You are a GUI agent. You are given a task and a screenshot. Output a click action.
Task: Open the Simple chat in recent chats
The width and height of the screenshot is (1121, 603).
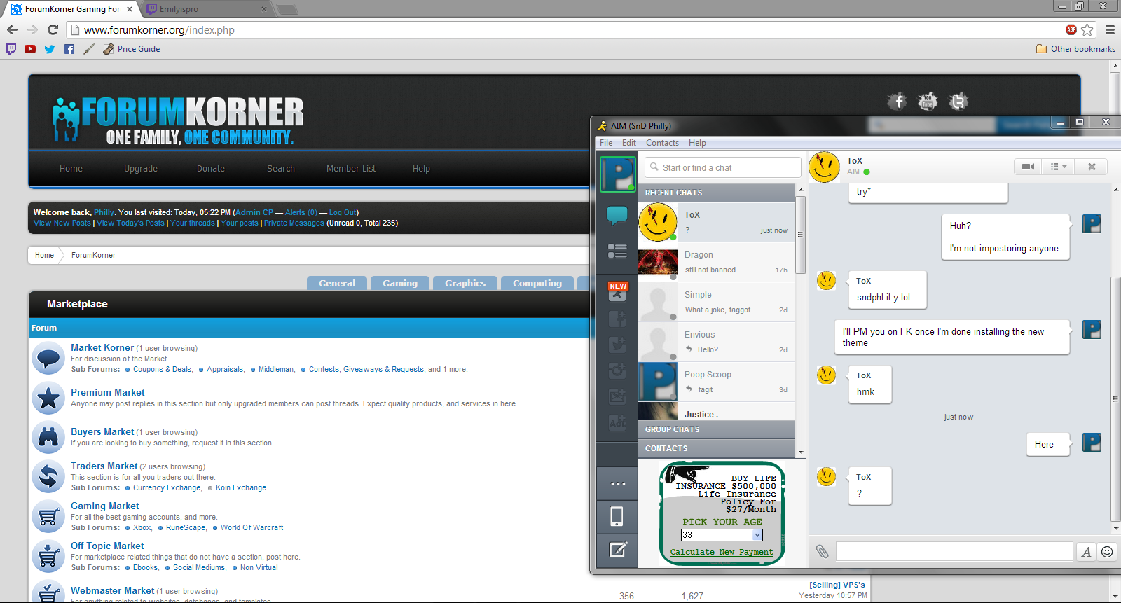(716, 302)
